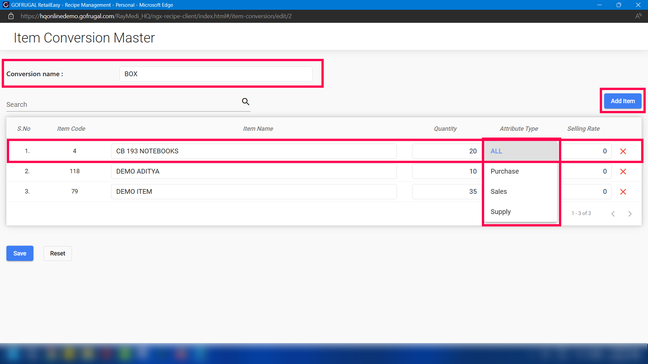Remove the DEMO ADITYA row
The width and height of the screenshot is (648, 364).
pos(623,172)
